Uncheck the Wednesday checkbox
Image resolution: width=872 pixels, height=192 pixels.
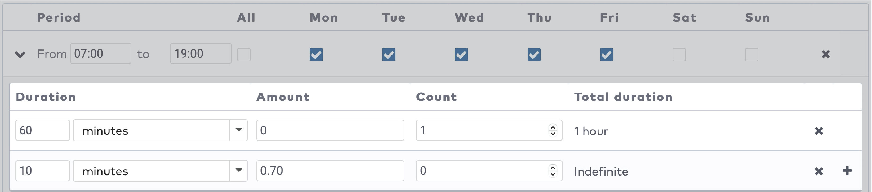tap(461, 54)
